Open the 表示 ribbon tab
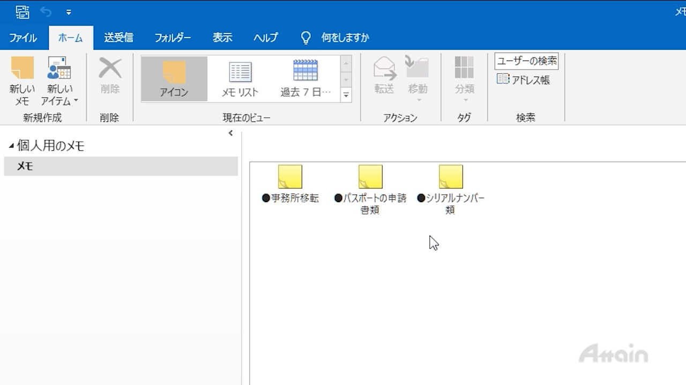Screen dimensions: 686x385 click(222, 38)
